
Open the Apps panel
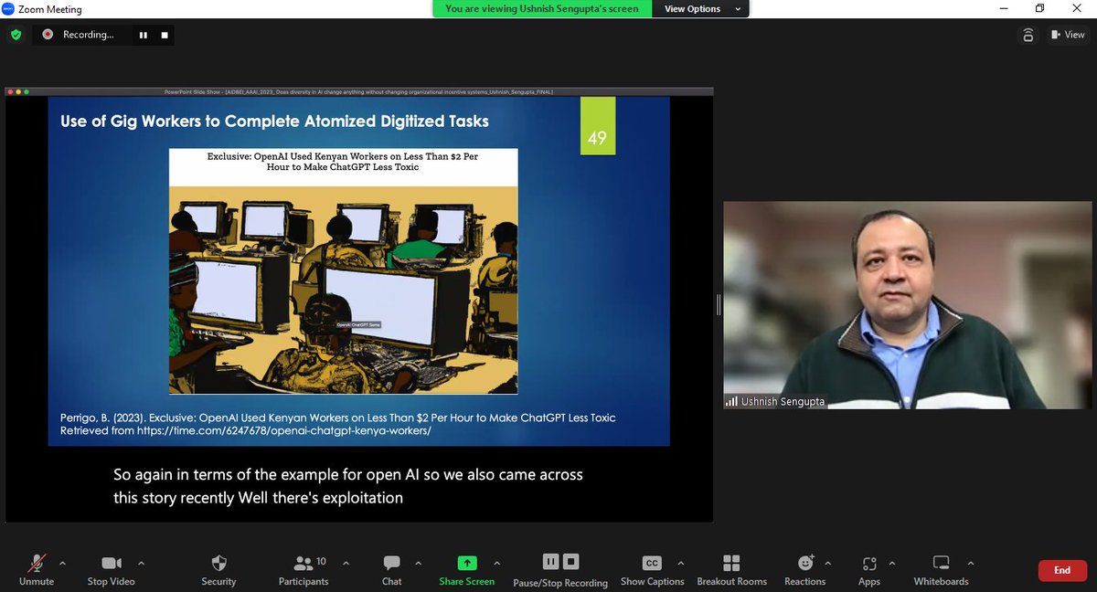tap(869, 569)
